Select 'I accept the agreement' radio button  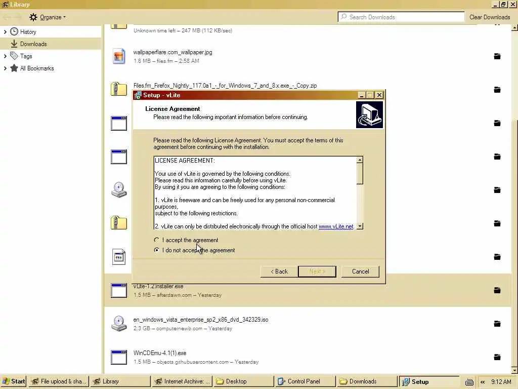tap(157, 240)
